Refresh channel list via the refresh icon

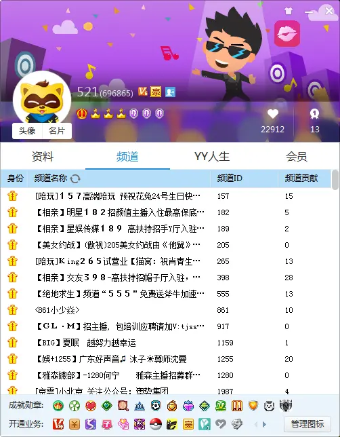[75, 178]
